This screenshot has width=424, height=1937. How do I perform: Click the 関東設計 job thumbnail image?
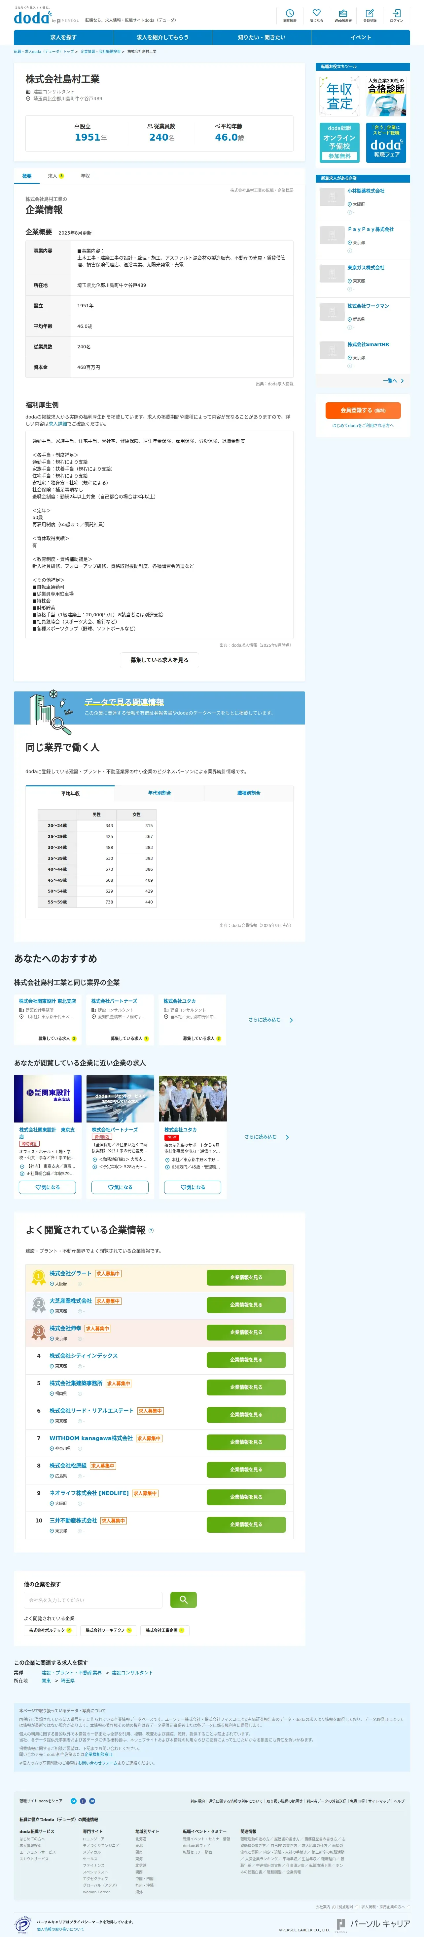point(47,1099)
